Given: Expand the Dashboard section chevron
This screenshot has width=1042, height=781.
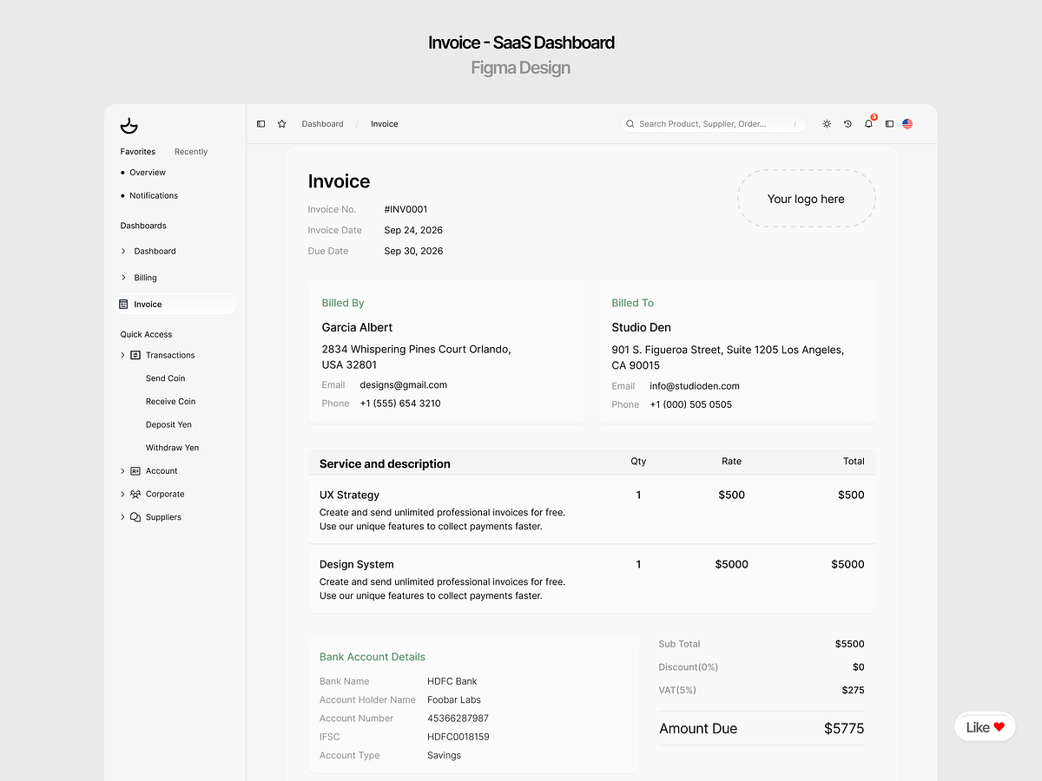Looking at the screenshot, I should coord(122,251).
